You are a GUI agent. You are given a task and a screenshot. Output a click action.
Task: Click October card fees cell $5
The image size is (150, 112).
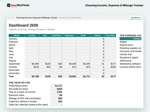[56, 67]
